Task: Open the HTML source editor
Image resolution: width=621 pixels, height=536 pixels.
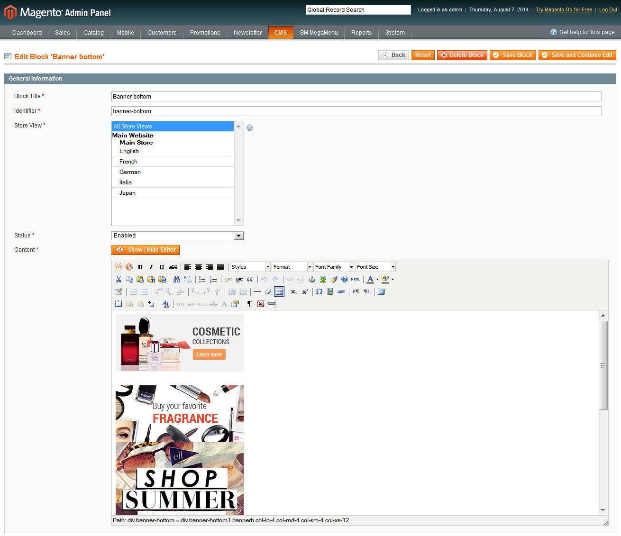Action: (x=356, y=279)
